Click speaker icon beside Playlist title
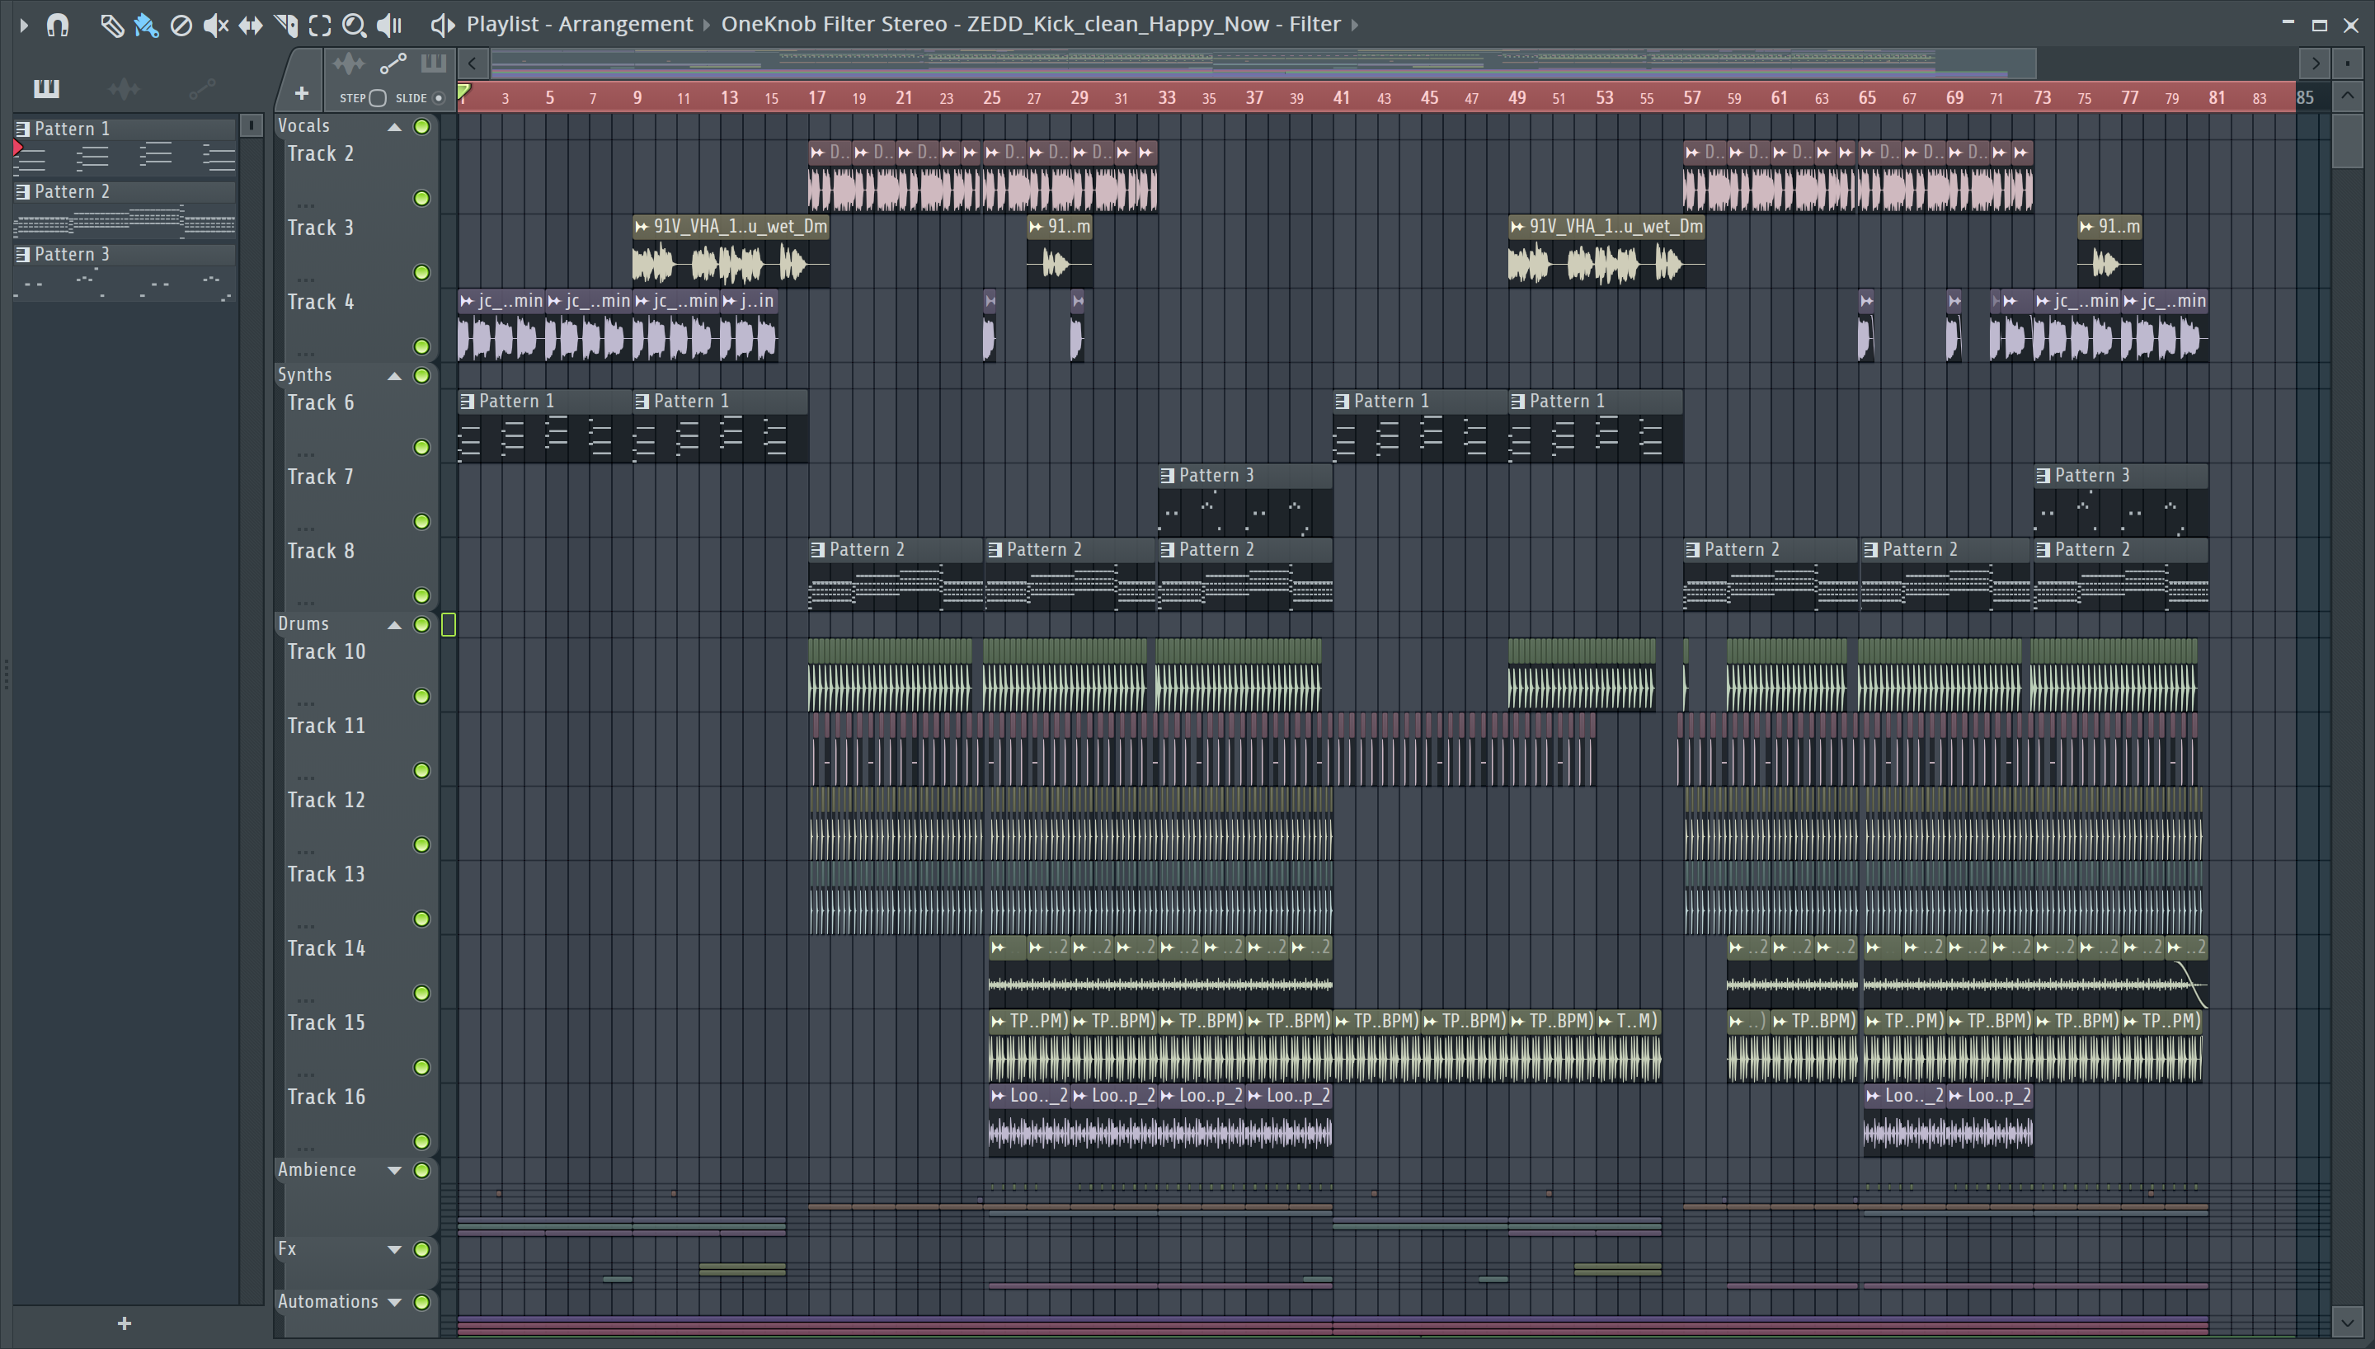 (x=442, y=25)
